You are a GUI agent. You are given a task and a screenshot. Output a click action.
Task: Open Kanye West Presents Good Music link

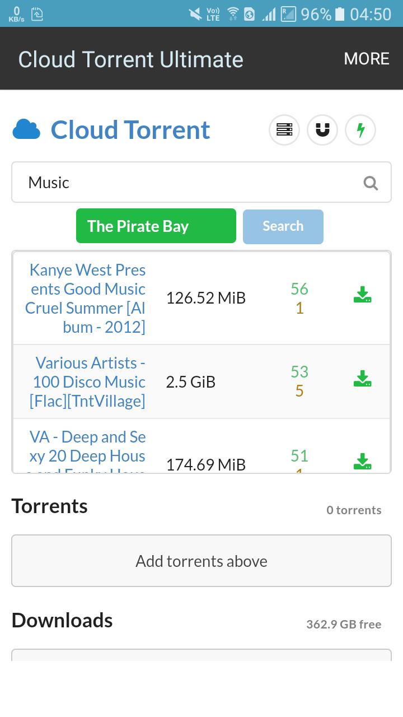click(x=86, y=298)
